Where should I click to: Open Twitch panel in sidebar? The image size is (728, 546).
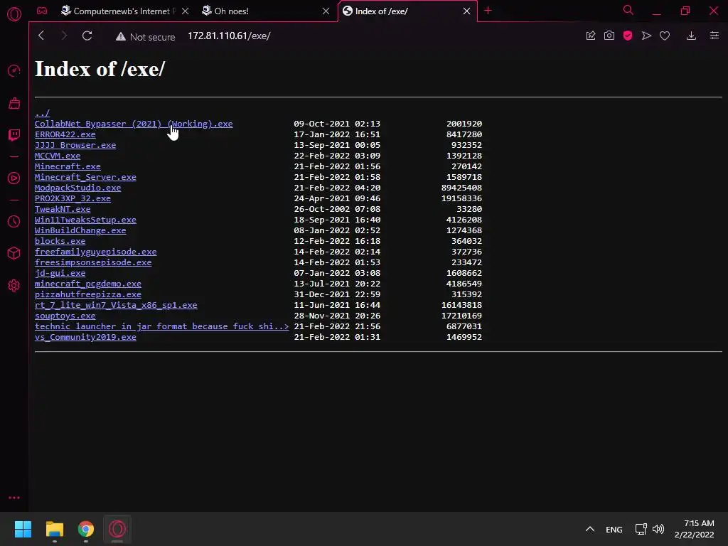14,135
